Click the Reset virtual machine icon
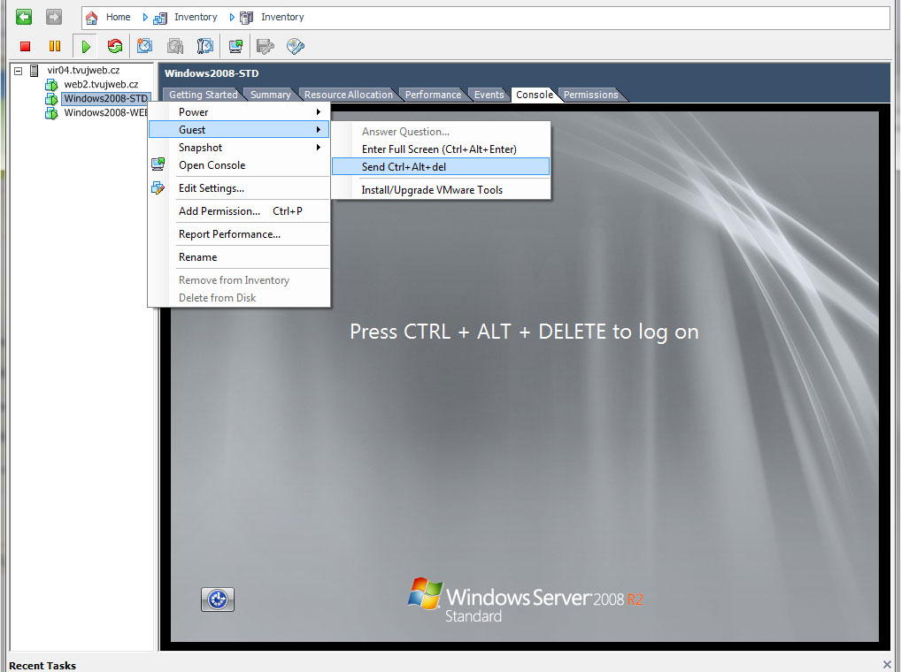The height and width of the screenshot is (672, 901). (x=115, y=46)
